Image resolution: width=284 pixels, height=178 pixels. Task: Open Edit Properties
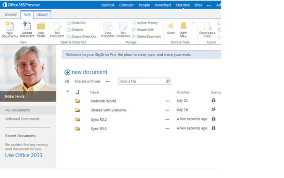[123, 30]
